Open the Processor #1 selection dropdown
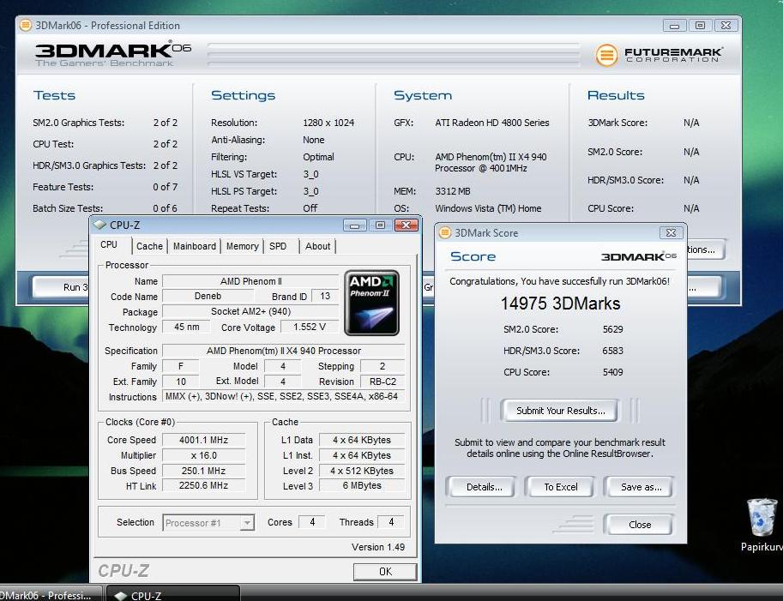Screen dimensions: 783x601 coord(208,523)
